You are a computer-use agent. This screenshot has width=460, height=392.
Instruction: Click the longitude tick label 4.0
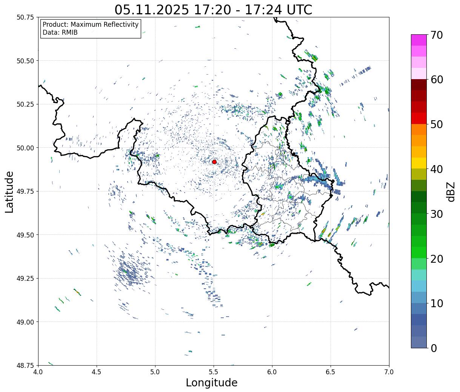pos(38,372)
